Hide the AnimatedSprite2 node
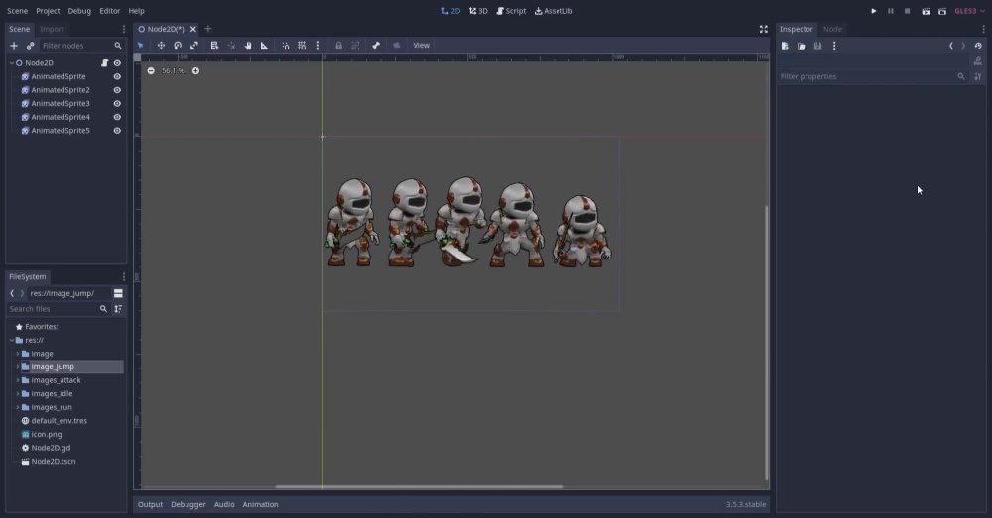The image size is (992, 518). coord(117,90)
